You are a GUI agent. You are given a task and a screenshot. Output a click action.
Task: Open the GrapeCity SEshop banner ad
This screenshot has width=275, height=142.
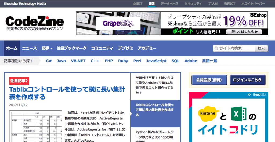(172, 23)
